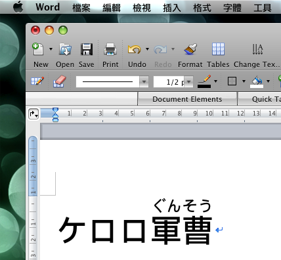Click the ぐんそう ruby text

pos(182,206)
